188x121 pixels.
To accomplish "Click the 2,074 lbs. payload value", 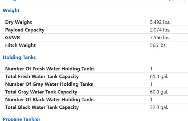I will [x=160, y=30].
